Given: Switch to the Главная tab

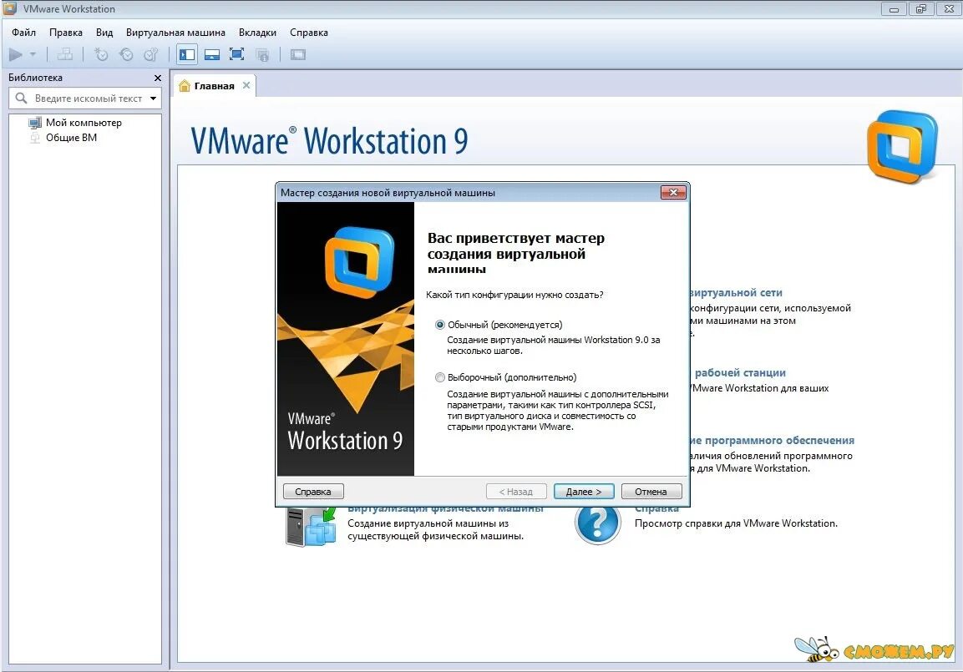Looking at the screenshot, I should tap(214, 84).
